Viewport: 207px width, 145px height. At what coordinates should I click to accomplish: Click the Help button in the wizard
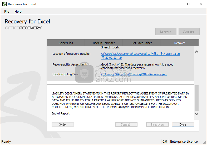pos(63,124)
